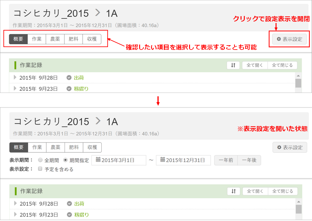This screenshot has height=221, width=312.
Task: Switch to the 農薬 tab in the top panel
Action: (x=55, y=39)
